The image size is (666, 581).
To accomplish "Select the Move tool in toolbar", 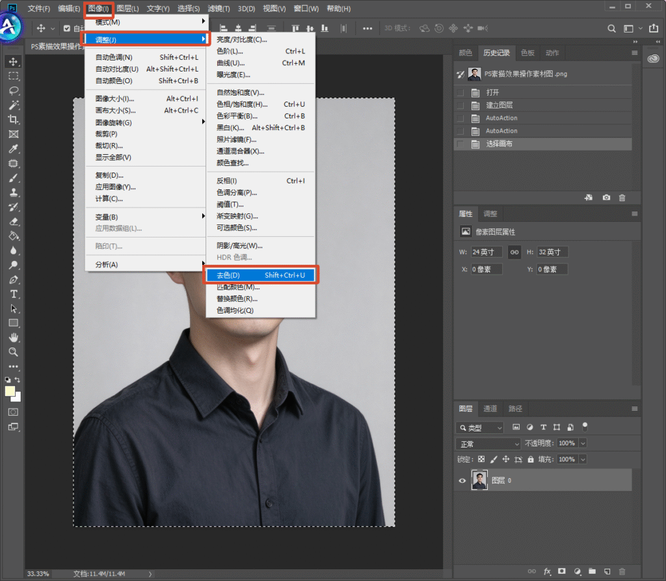I will coord(13,62).
